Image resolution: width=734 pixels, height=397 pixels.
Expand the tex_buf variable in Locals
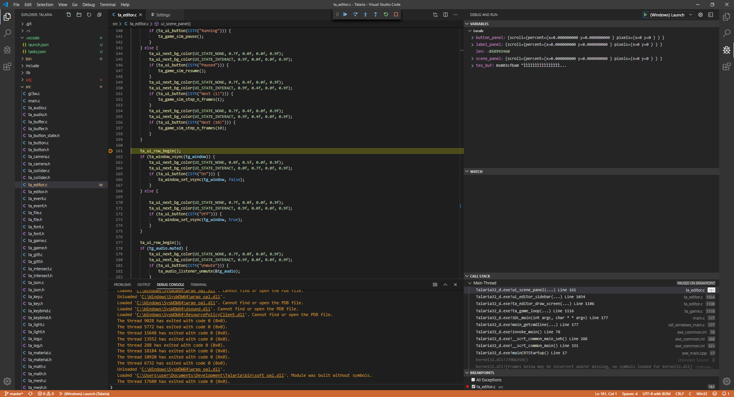click(473, 65)
